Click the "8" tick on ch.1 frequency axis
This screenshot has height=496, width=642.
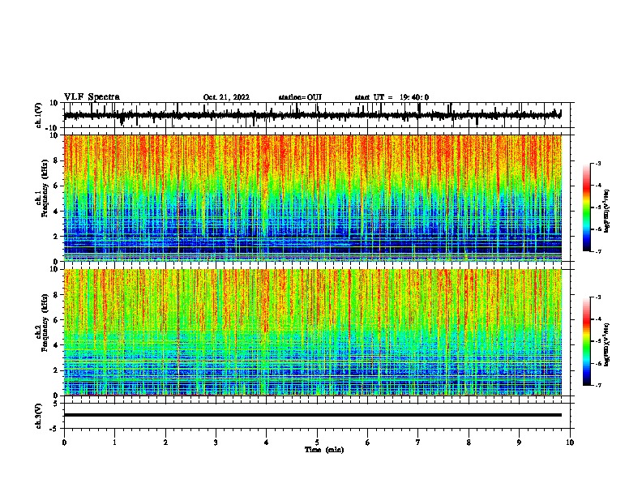57,160
